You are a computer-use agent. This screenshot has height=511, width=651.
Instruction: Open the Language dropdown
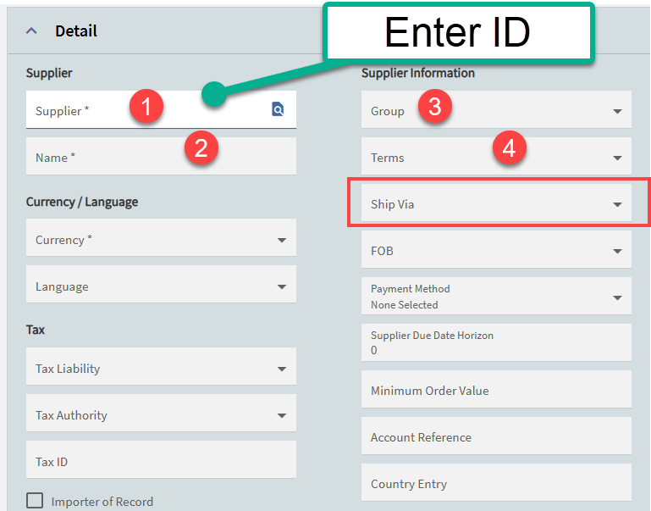coord(161,284)
